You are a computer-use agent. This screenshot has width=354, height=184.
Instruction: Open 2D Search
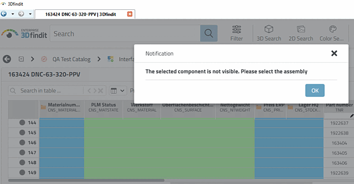[301, 33]
